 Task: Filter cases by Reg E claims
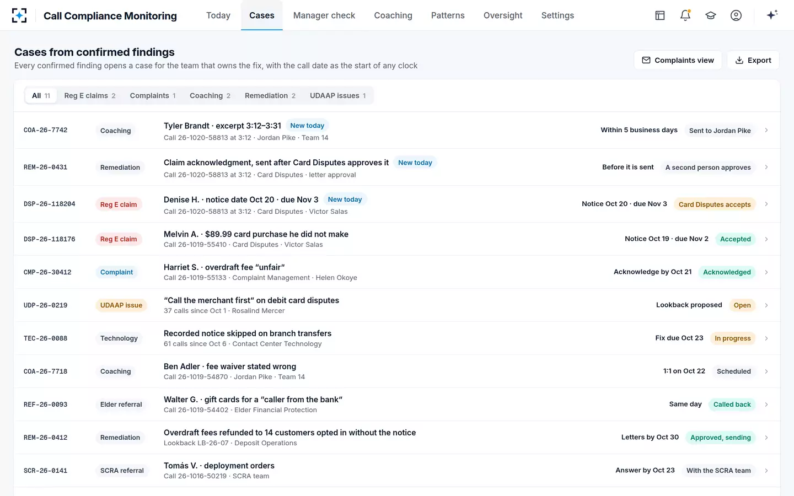point(90,95)
